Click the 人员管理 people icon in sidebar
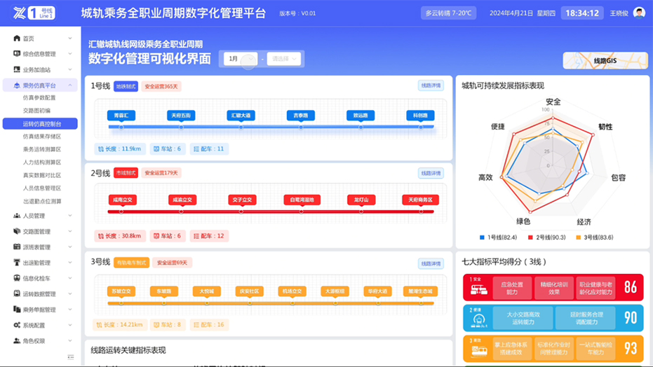 [17, 216]
